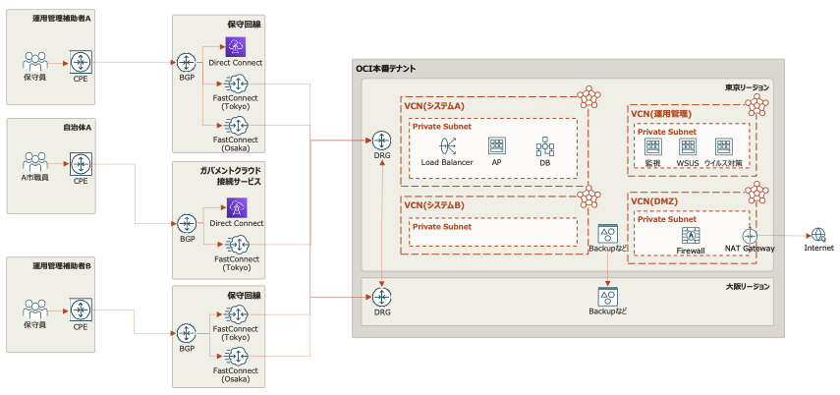Select the VCN(DMZ) label
Screen dimensions: 840x395
(654, 201)
